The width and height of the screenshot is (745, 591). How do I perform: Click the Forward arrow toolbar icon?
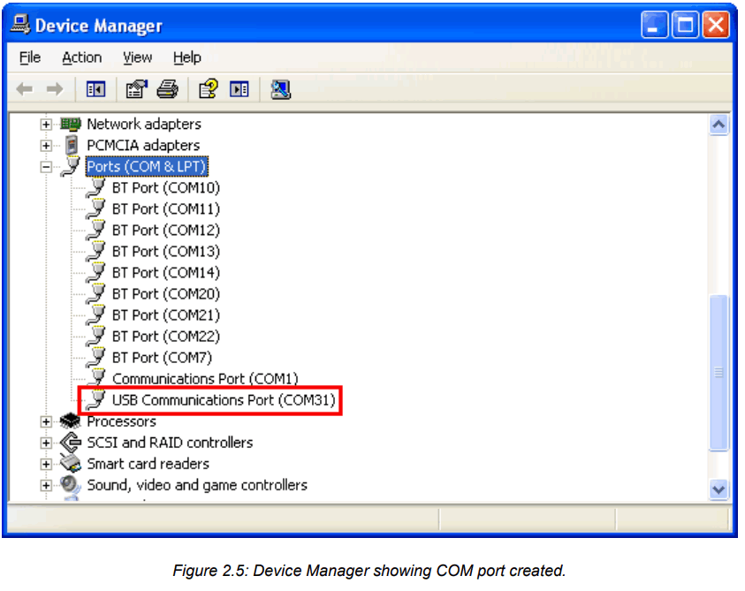tap(55, 89)
